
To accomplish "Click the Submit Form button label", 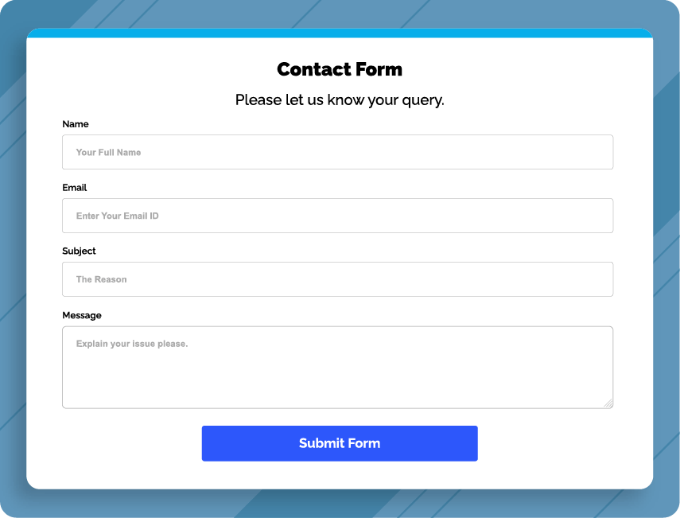I will 339,443.
